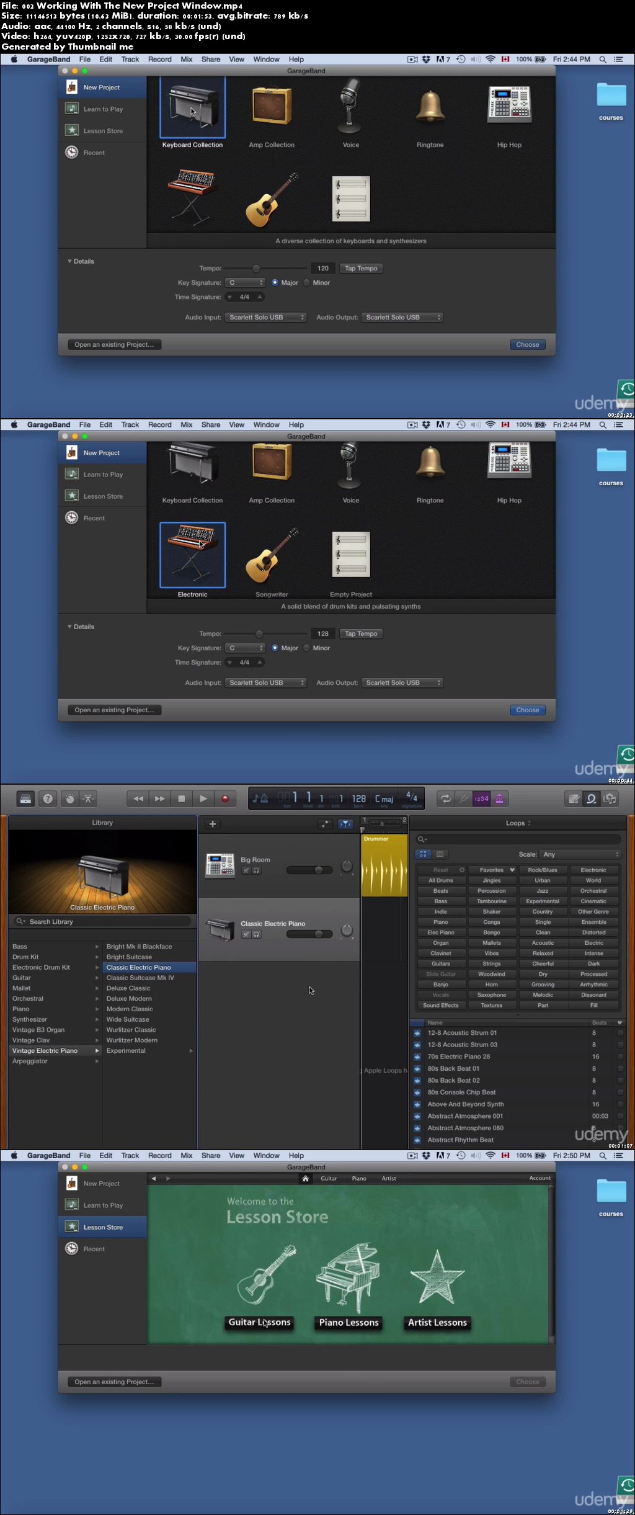Open the Editors scissors button
635x1515 pixels.
(88, 798)
